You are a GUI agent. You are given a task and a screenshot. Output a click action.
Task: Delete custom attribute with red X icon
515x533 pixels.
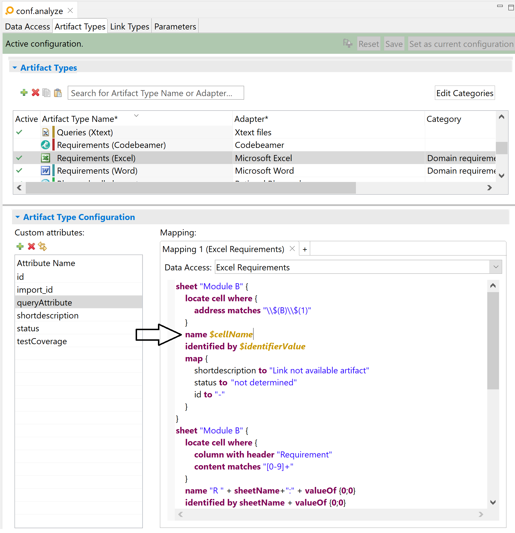click(31, 246)
